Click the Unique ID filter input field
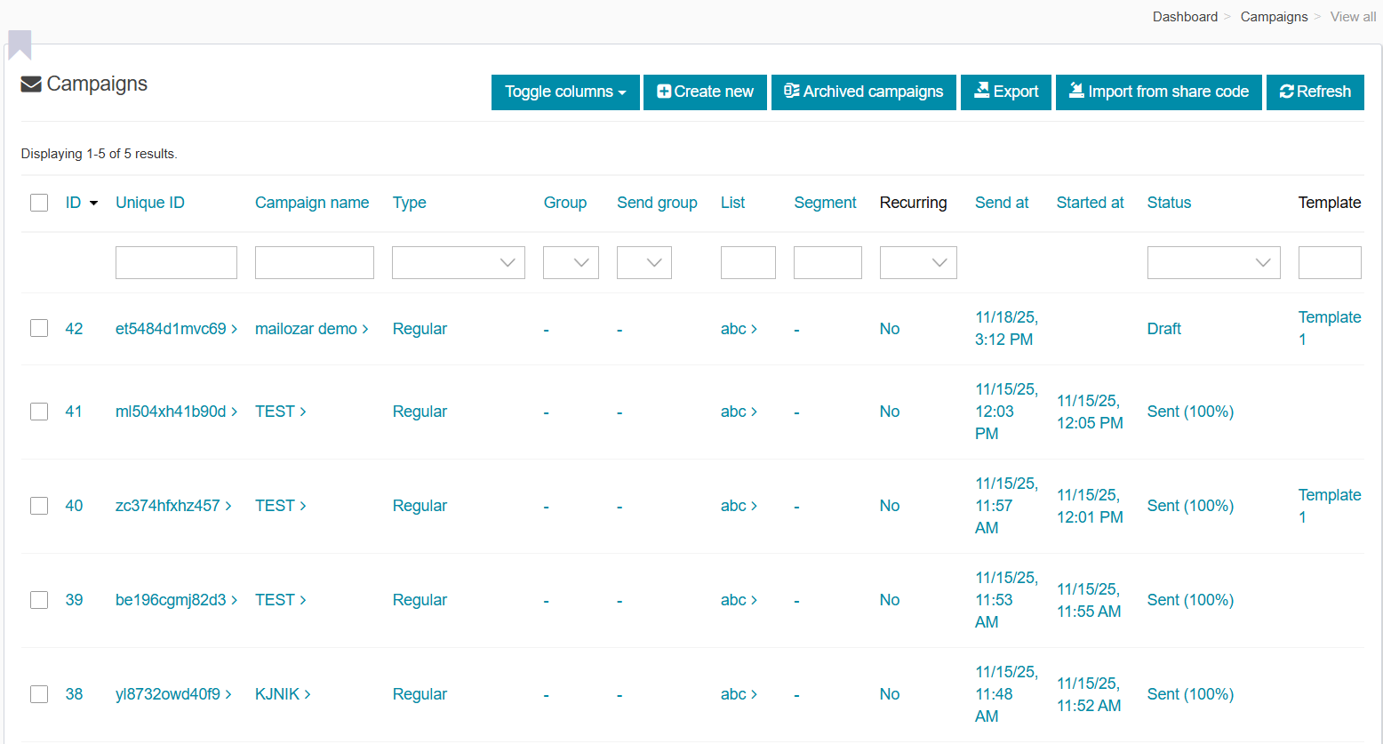1383x744 pixels. pos(176,262)
